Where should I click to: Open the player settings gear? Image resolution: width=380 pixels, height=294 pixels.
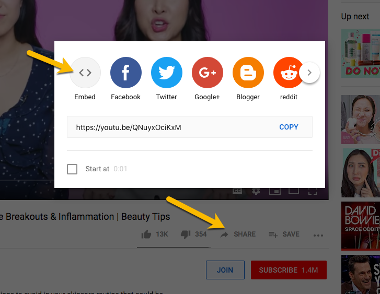256,191
